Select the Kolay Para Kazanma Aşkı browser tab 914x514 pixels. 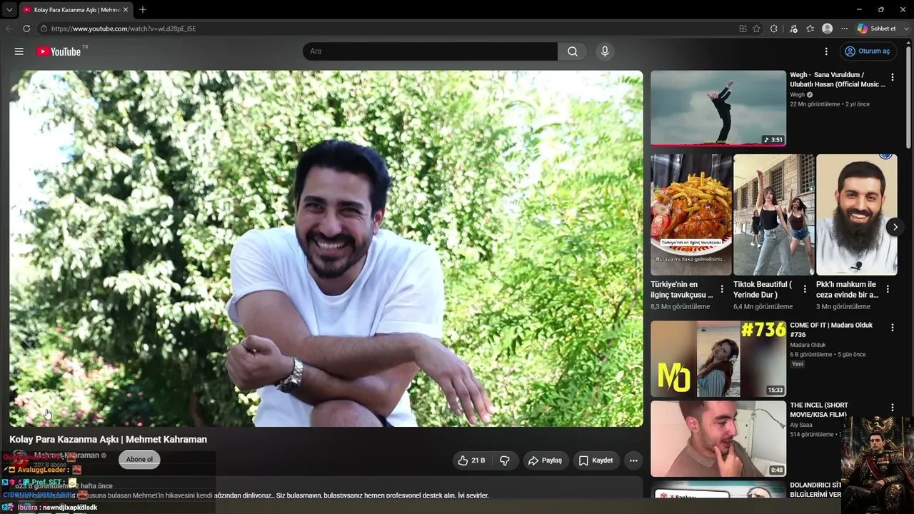tap(75, 10)
